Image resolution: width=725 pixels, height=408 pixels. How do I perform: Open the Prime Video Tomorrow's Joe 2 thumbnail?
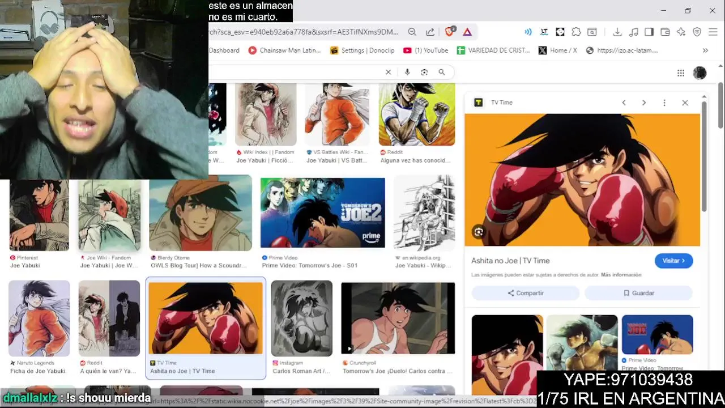[323, 213]
